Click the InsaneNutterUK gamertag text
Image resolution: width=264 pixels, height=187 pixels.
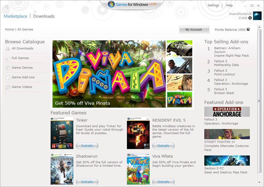[x=240, y=14]
